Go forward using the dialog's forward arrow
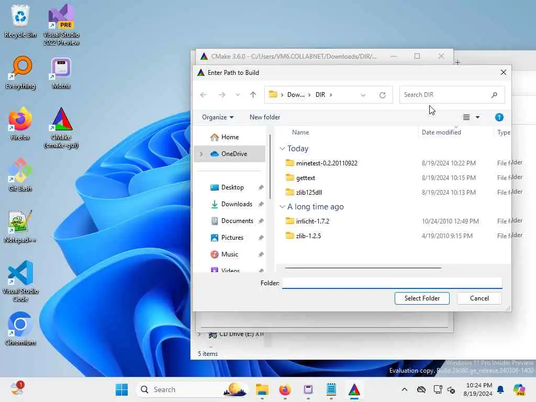 222,95
